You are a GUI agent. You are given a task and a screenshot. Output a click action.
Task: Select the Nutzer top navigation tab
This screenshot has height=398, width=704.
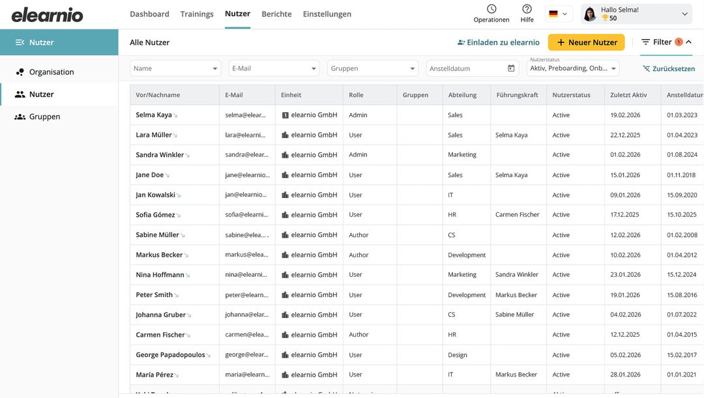tap(237, 14)
